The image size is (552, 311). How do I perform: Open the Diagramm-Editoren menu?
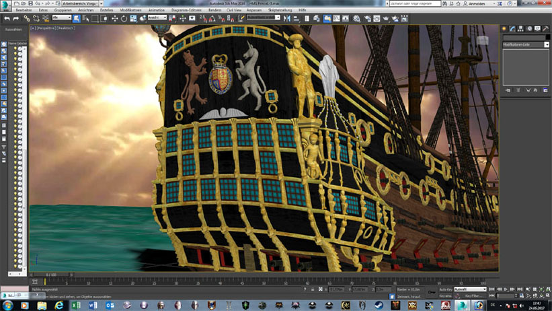pos(186,10)
